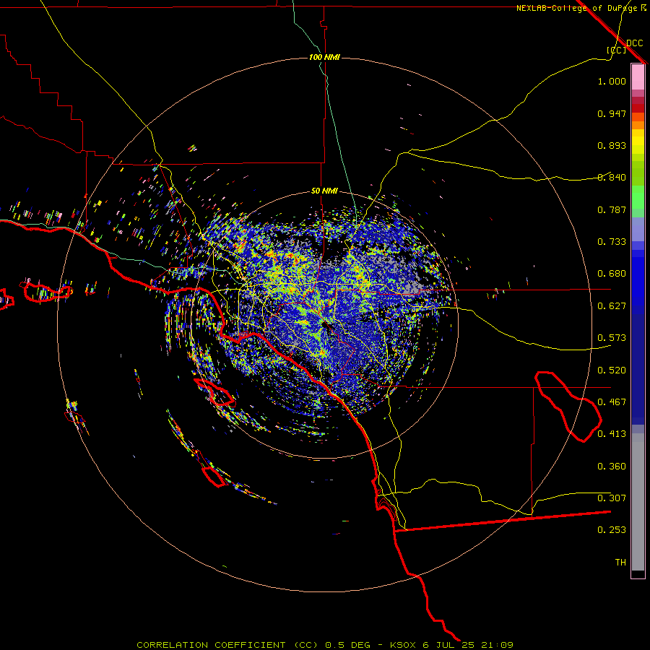The height and width of the screenshot is (650, 650).
Task: Click the 100 NMI range ring label
Action: [324, 57]
